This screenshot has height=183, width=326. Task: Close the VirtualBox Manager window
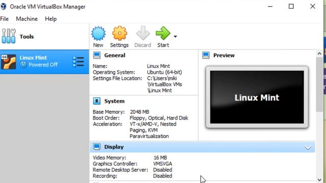(x=312, y=7)
